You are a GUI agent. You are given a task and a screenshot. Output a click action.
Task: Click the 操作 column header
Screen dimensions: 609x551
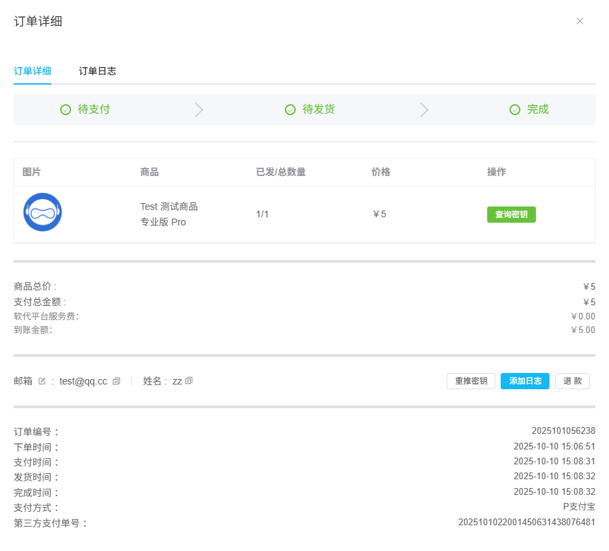click(497, 172)
